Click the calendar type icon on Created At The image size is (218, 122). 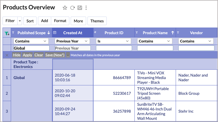click(x=55, y=32)
